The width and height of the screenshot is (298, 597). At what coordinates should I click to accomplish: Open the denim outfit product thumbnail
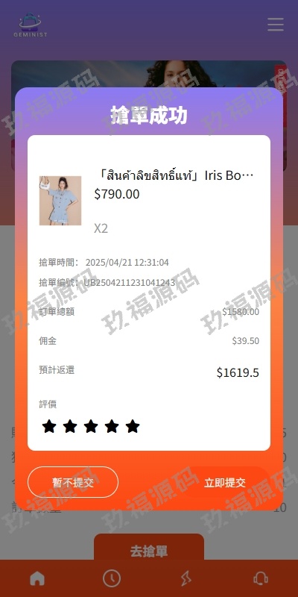click(x=60, y=201)
